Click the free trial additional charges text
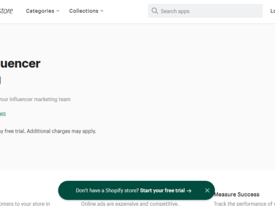The width and height of the screenshot is (275, 206). pyautogui.click(x=48, y=131)
